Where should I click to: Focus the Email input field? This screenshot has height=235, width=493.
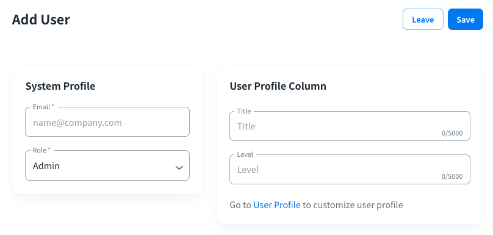pyautogui.click(x=107, y=122)
